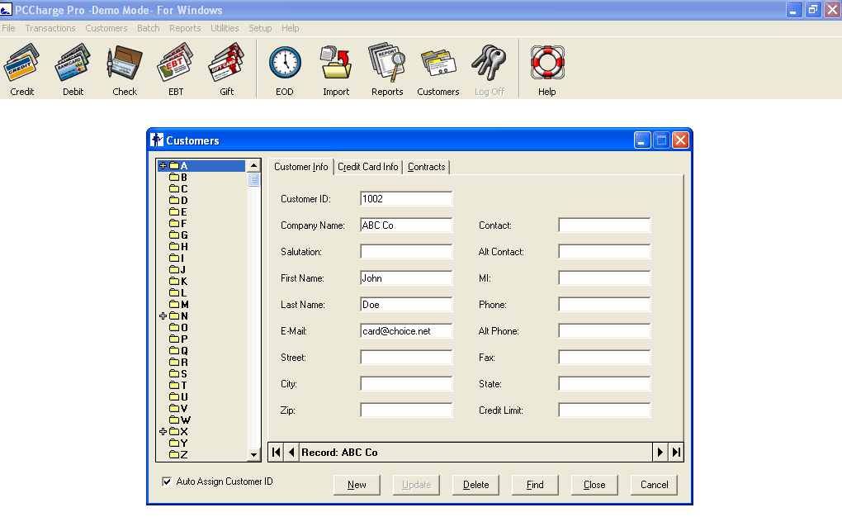Image resolution: width=842 pixels, height=517 pixels.
Task: Open the Customers toolbar icon
Action: point(438,69)
